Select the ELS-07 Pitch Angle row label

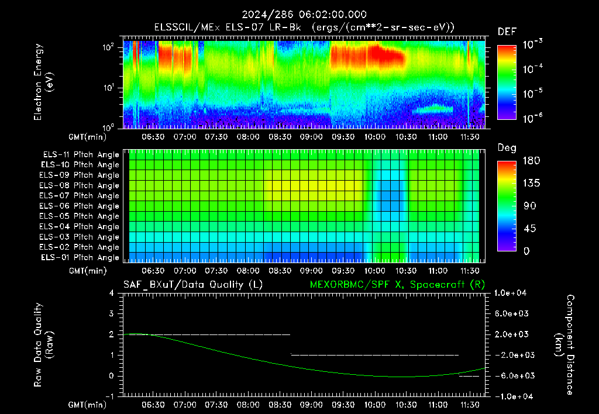coord(80,195)
